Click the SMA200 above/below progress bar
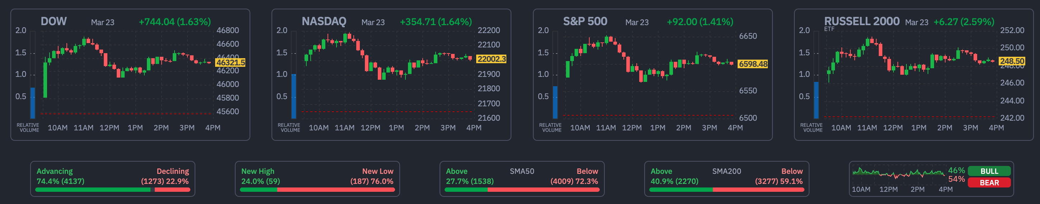1040x204 pixels. 727,190
